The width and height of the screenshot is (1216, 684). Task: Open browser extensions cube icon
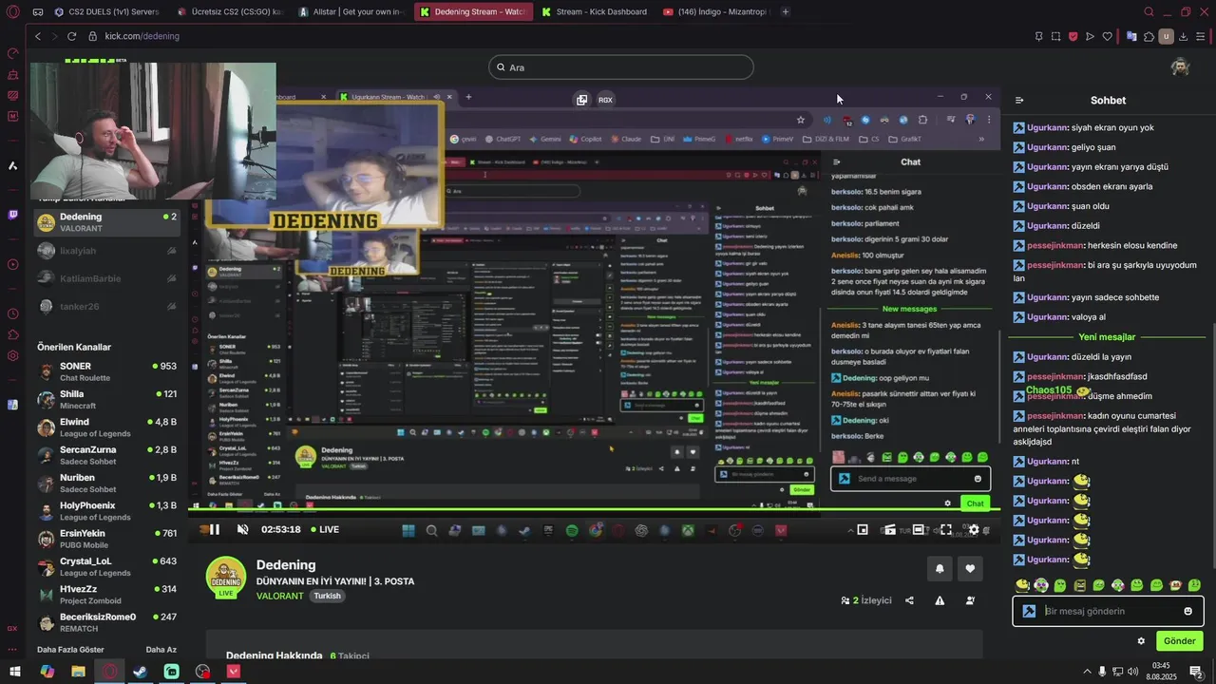pyautogui.click(x=1149, y=36)
